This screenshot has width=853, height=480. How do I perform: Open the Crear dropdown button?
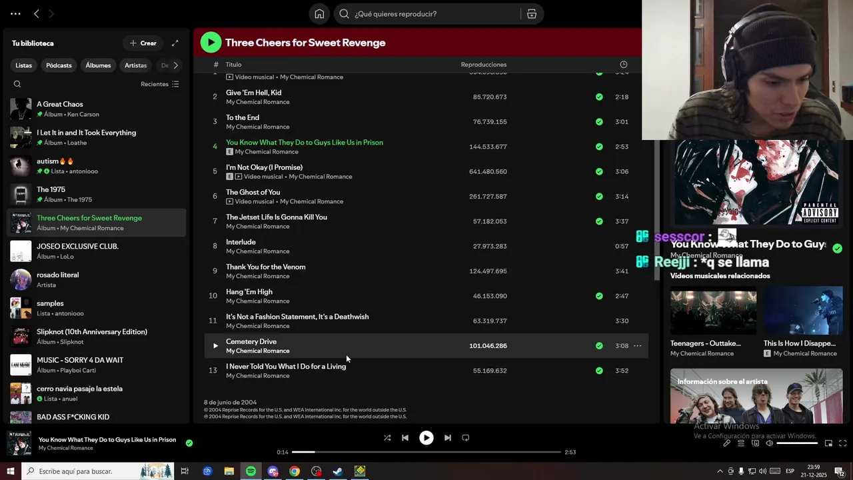pos(143,43)
